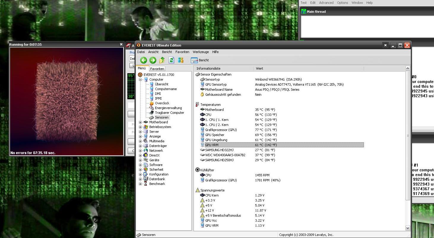Click the Geräte tree item
The width and height of the screenshot is (434, 238).
(x=154, y=160)
